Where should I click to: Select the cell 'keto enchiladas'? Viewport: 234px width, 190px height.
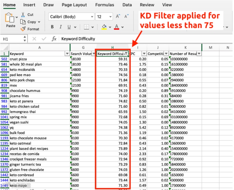pyautogui.click(x=39, y=180)
